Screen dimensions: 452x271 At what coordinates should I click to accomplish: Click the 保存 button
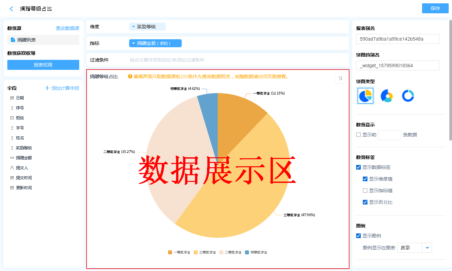click(435, 8)
